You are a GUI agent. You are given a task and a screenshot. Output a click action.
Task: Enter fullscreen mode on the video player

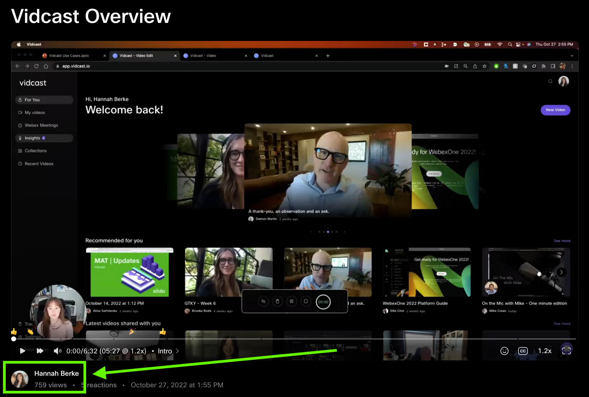566,351
